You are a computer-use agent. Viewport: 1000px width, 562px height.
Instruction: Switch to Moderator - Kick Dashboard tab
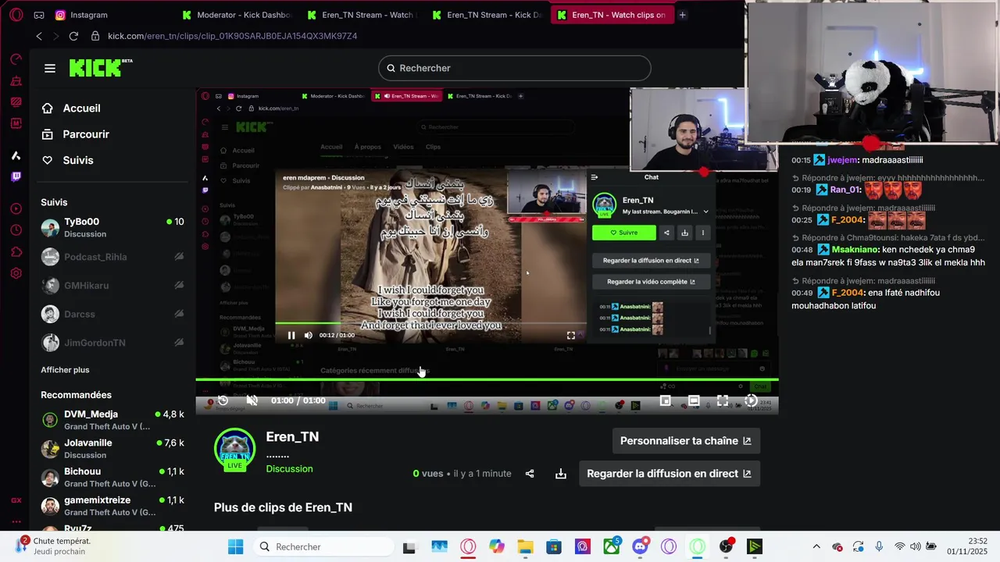point(236,15)
